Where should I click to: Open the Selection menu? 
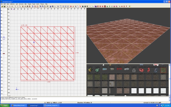13,4
